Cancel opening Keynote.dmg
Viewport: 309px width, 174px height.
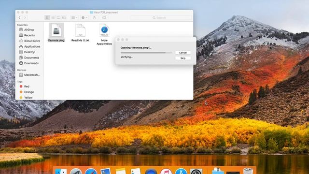(x=183, y=53)
